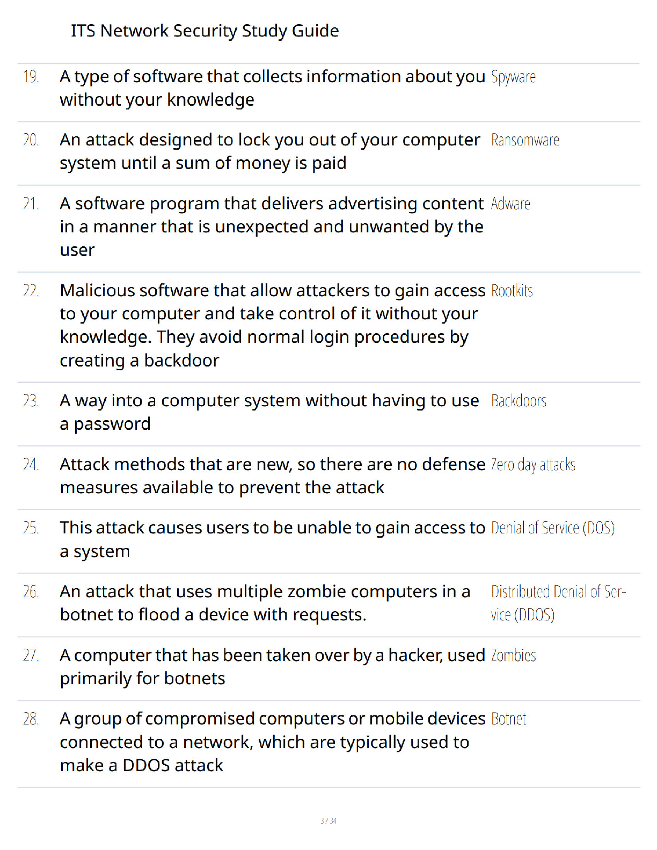Click the Rootkits answer term

click(512, 291)
